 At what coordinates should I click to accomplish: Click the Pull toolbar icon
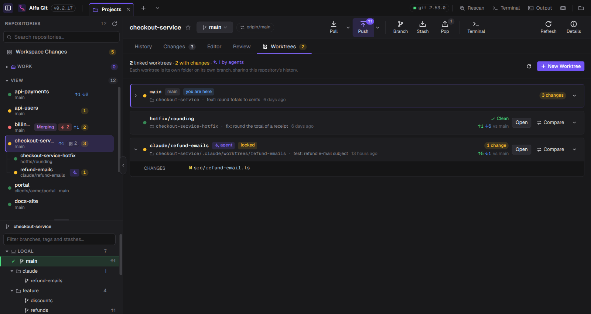(x=334, y=27)
